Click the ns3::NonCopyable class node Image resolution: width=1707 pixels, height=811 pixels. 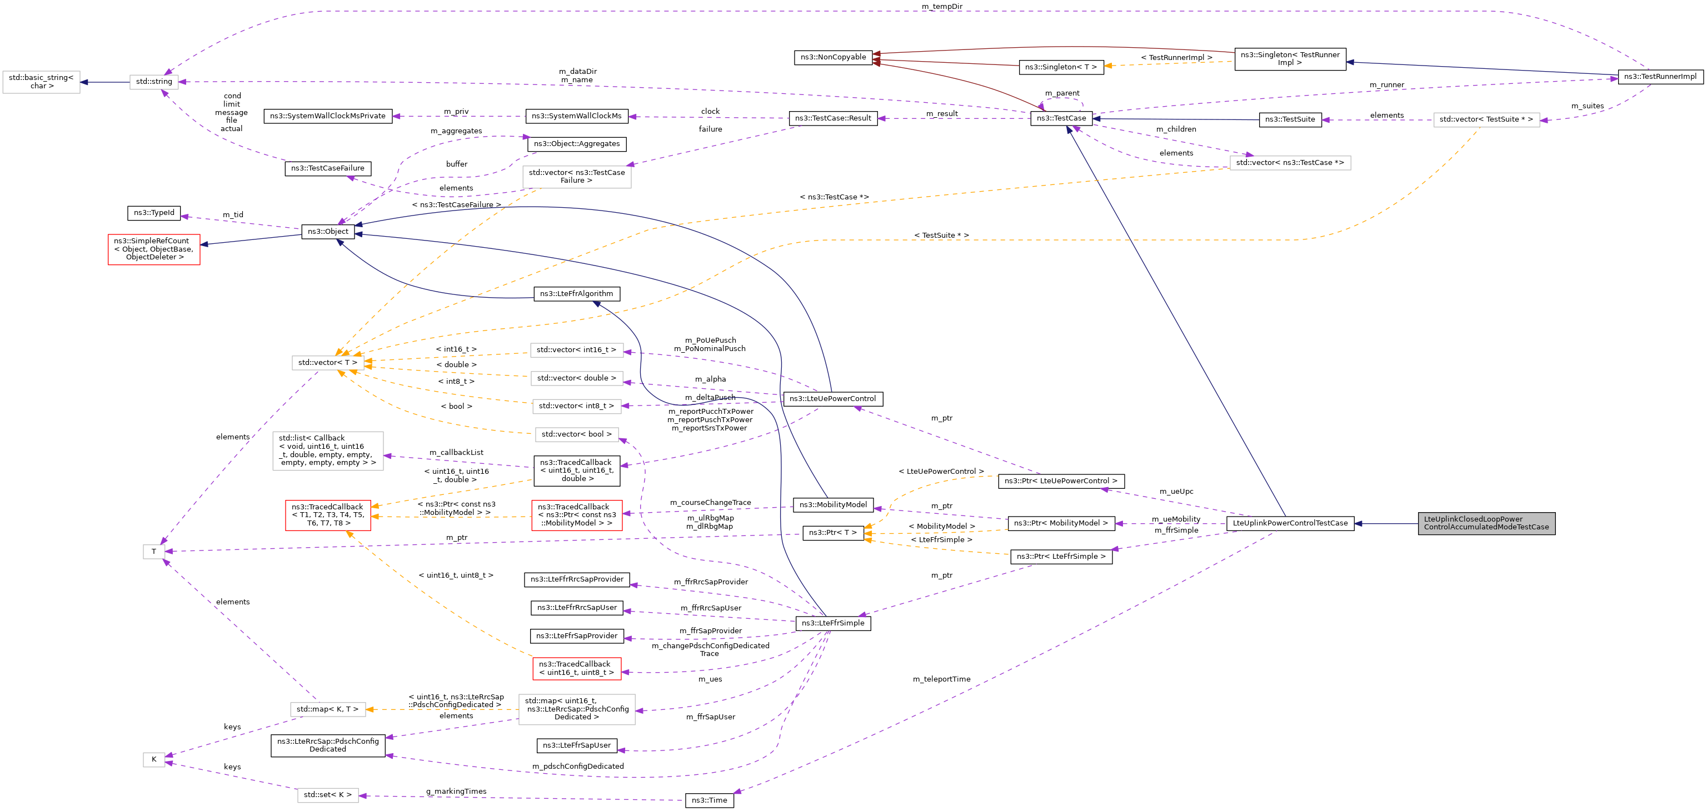tap(833, 58)
